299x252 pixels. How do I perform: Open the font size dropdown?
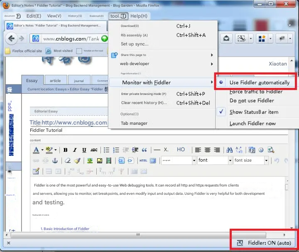click(251, 160)
